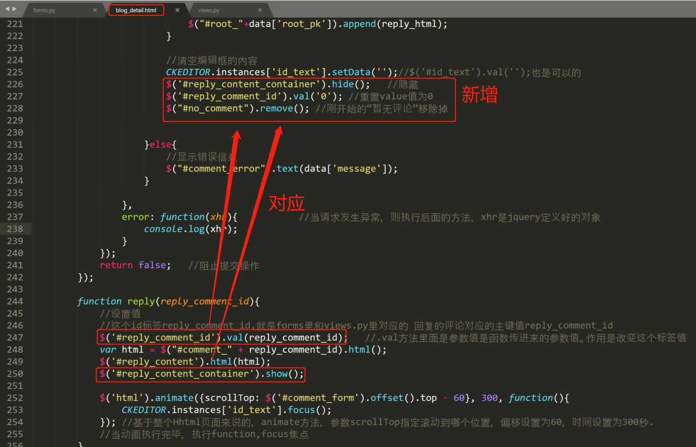Click the right tab-navigation arrow

13,9
